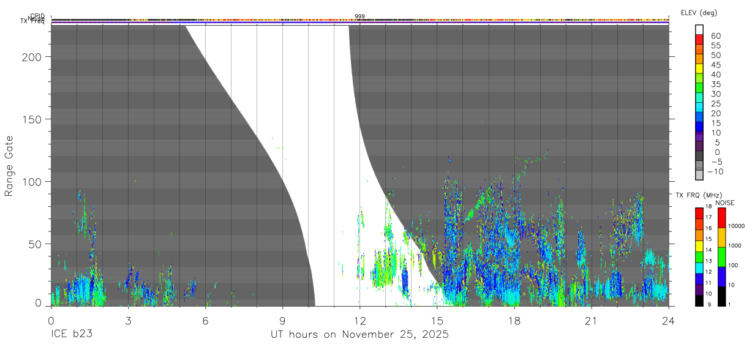Click the x-axis tick label "21"
This screenshot has height=347, width=752.
pos(592,321)
